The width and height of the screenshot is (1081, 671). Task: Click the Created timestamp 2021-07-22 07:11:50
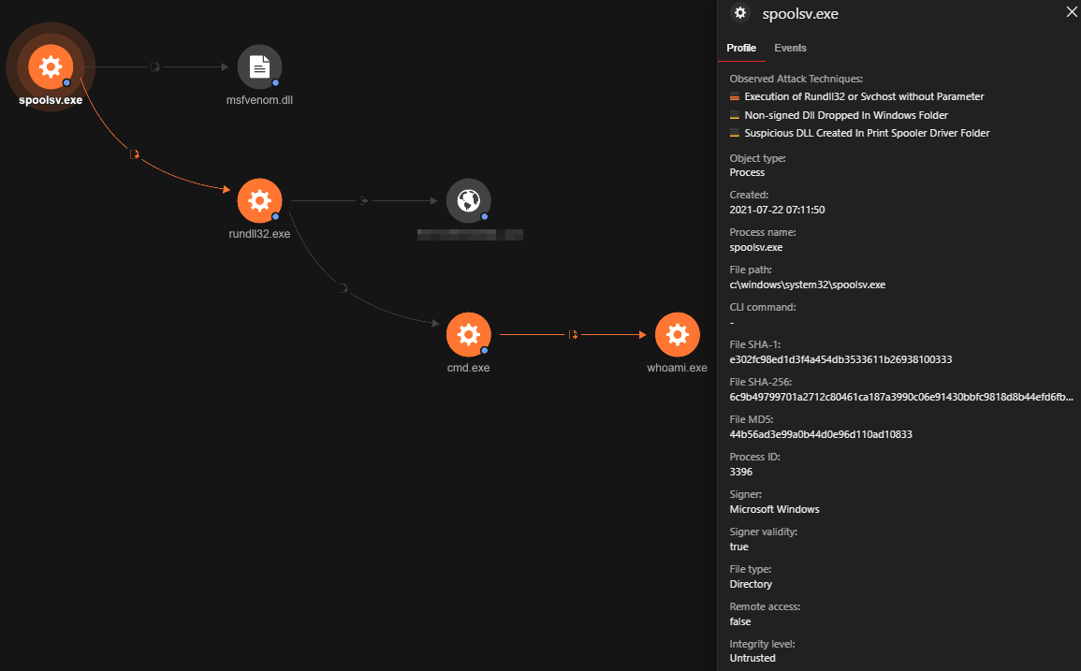coord(777,210)
